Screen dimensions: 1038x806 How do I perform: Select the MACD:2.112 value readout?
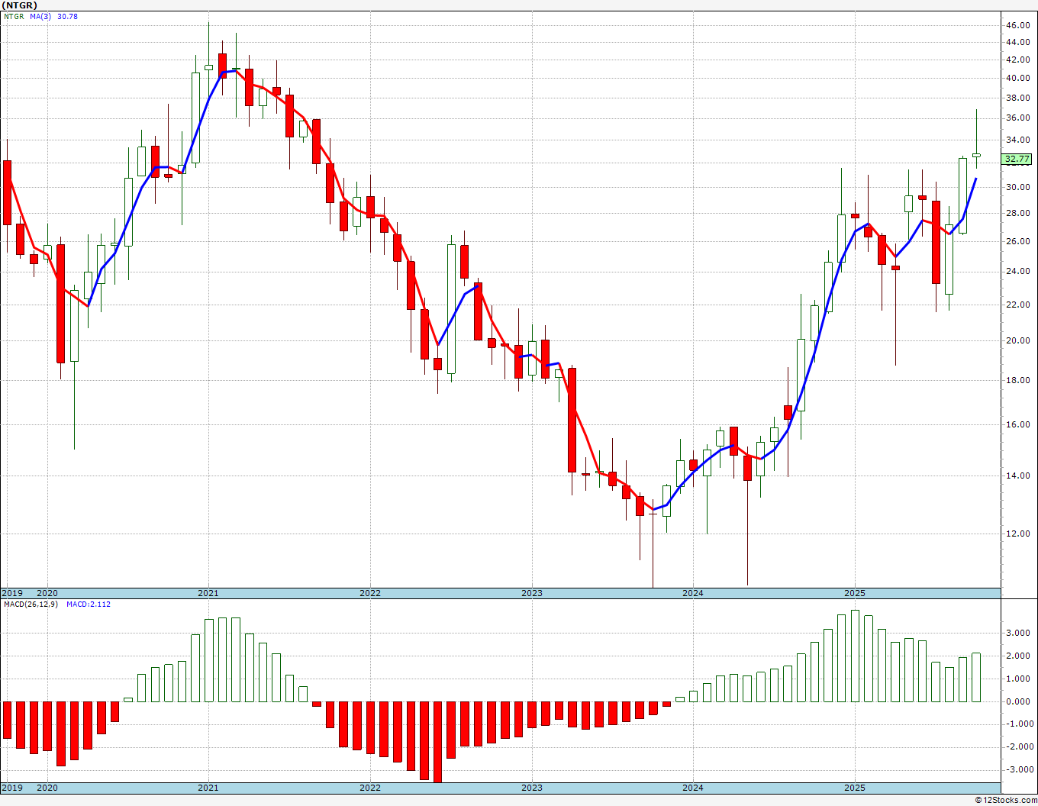tap(88, 604)
